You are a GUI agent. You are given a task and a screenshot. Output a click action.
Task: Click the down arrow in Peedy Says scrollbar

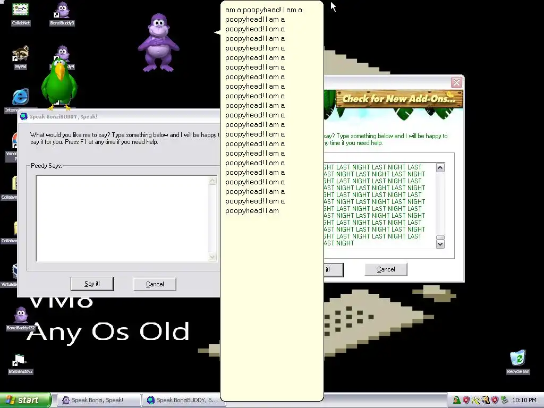[212, 257]
